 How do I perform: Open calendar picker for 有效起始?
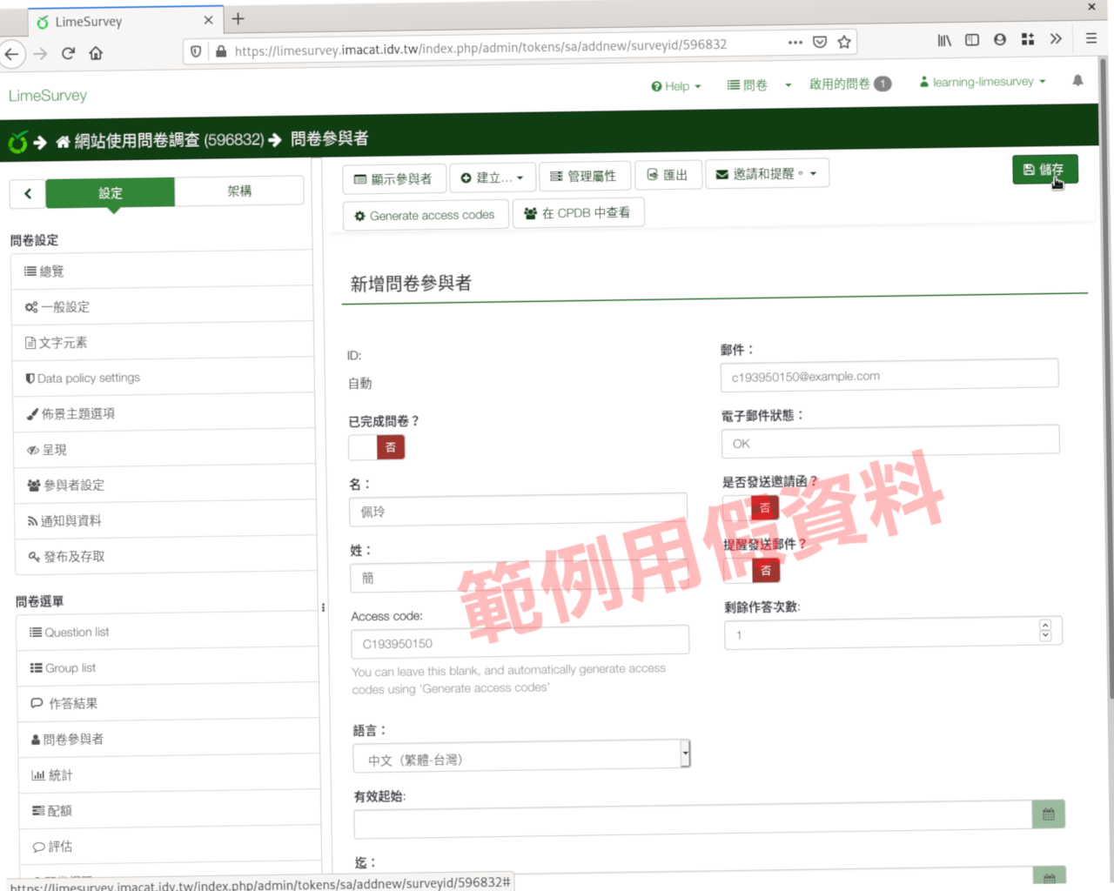[1048, 814]
